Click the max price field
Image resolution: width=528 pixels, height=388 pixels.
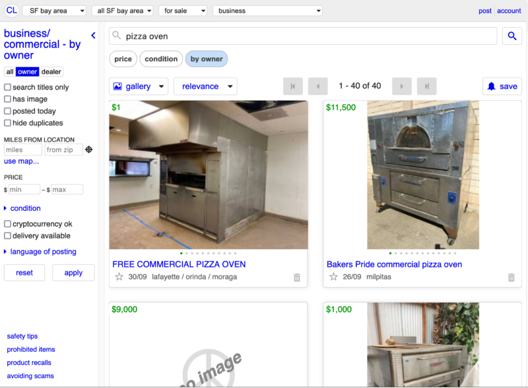click(x=67, y=190)
